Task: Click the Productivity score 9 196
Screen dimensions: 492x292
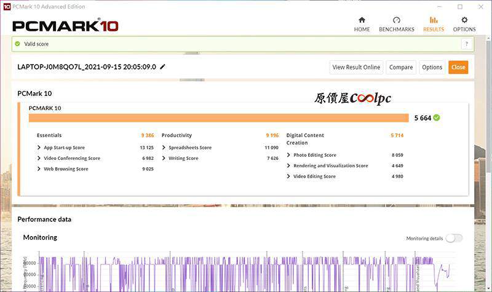Action: click(x=272, y=135)
